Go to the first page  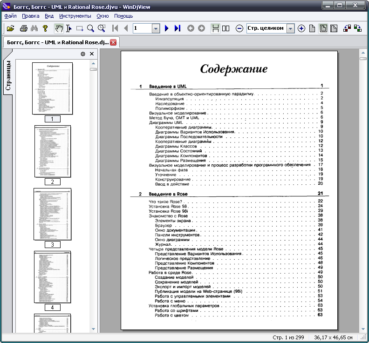click(115, 28)
